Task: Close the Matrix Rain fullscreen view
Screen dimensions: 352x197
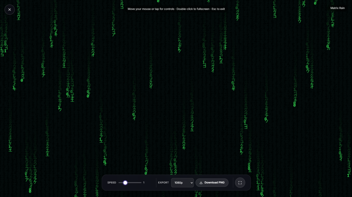Action: tap(9, 10)
